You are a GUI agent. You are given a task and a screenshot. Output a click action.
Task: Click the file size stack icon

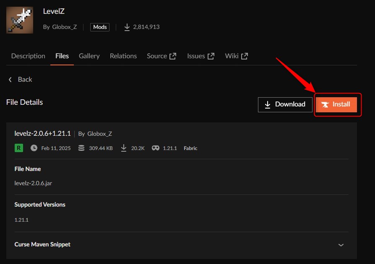pos(81,148)
